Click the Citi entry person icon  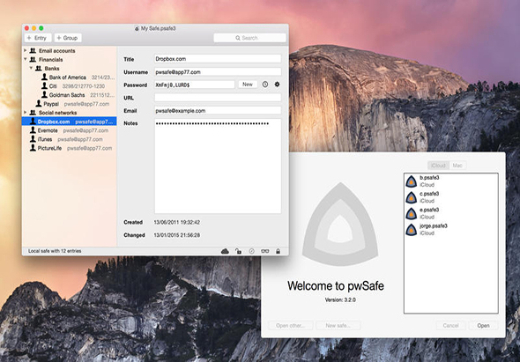coord(44,85)
